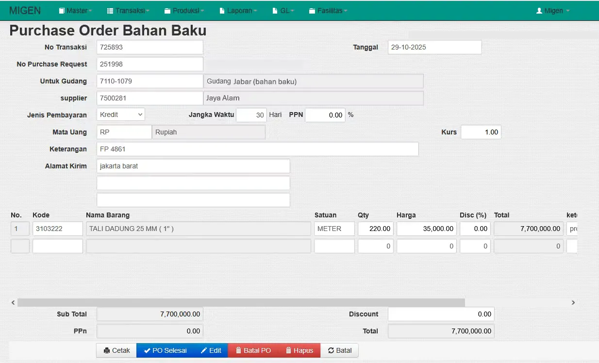Click the Hapus delete button
Image resolution: width=599 pixels, height=363 pixels.
click(299, 350)
